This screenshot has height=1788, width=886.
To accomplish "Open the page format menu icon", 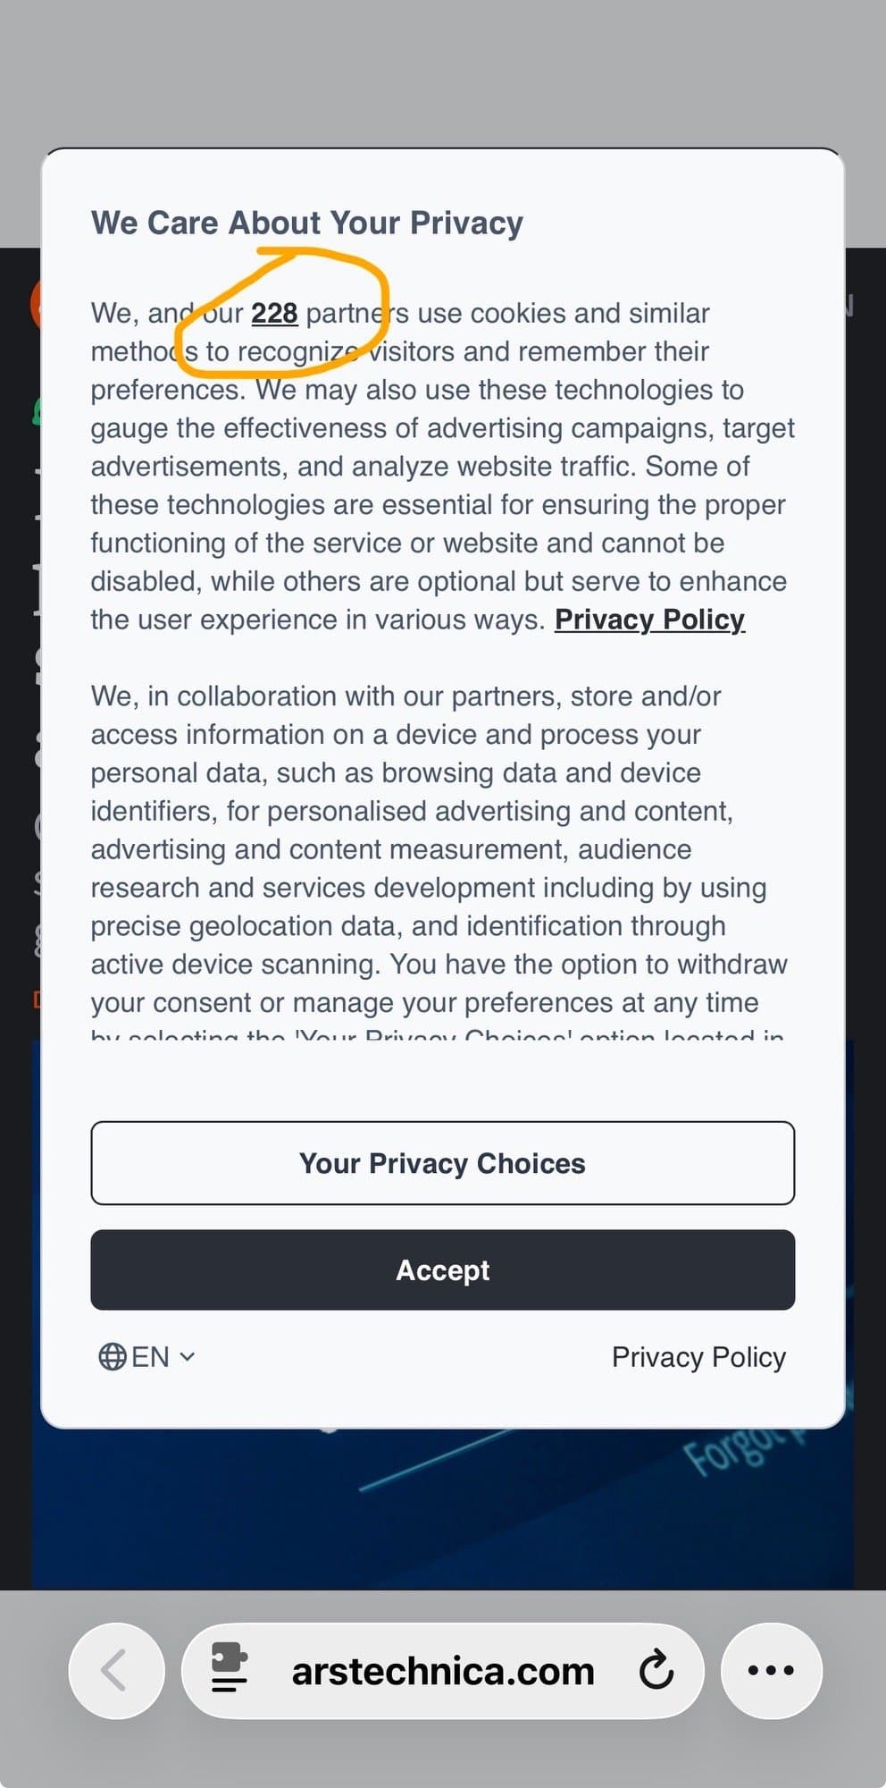I will pyautogui.click(x=230, y=1668).
